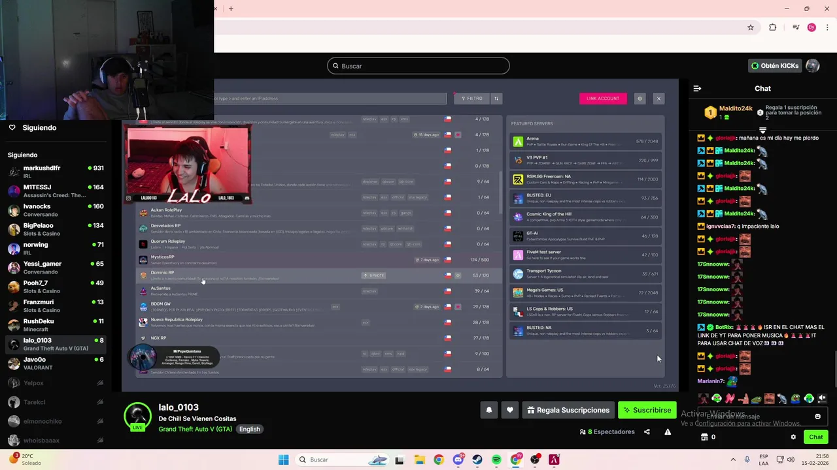Select Transport Tycoon featured server
This screenshot has width=837, height=470.
pyautogui.click(x=585, y=274)
